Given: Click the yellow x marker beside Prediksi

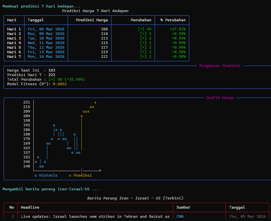Looking at the screenshot, I should tap(70, 176).
